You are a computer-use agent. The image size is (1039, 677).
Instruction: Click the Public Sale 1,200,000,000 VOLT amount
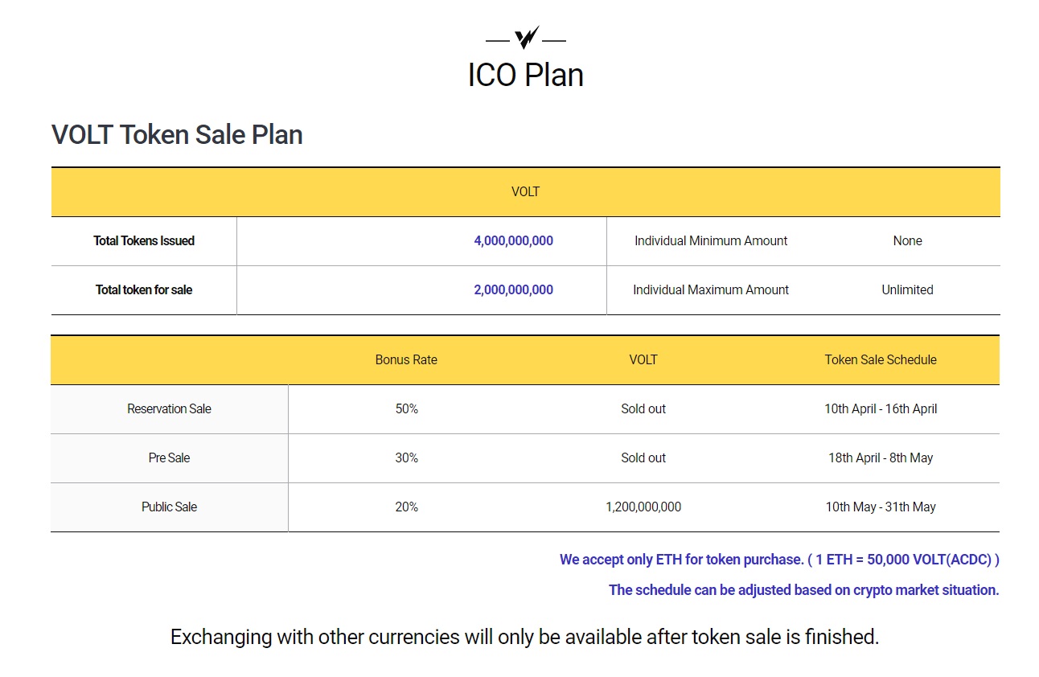coord(643,507)
